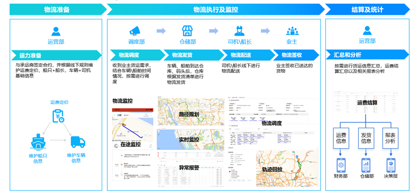Click the 维护车辆信息 truck icon

[x=78, y=142]
